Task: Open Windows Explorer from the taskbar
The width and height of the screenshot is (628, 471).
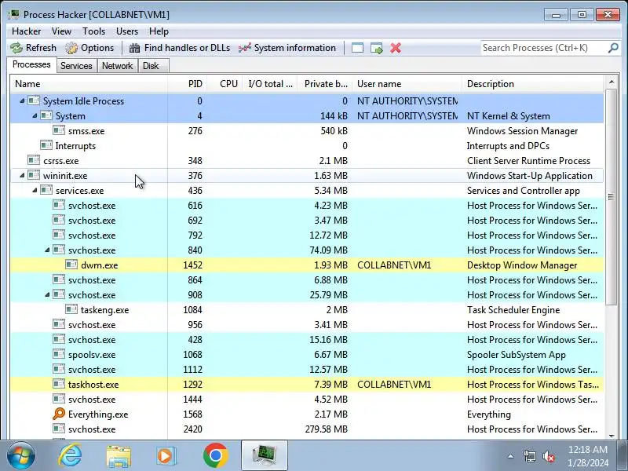Action: (x=119, y=456)
